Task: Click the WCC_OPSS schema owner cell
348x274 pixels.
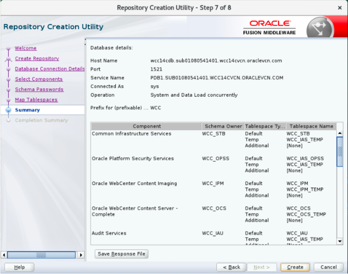Action: click(x=215, y=158)
